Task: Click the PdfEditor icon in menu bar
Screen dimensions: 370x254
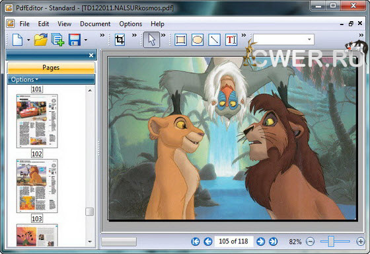Action: point(11,23)
